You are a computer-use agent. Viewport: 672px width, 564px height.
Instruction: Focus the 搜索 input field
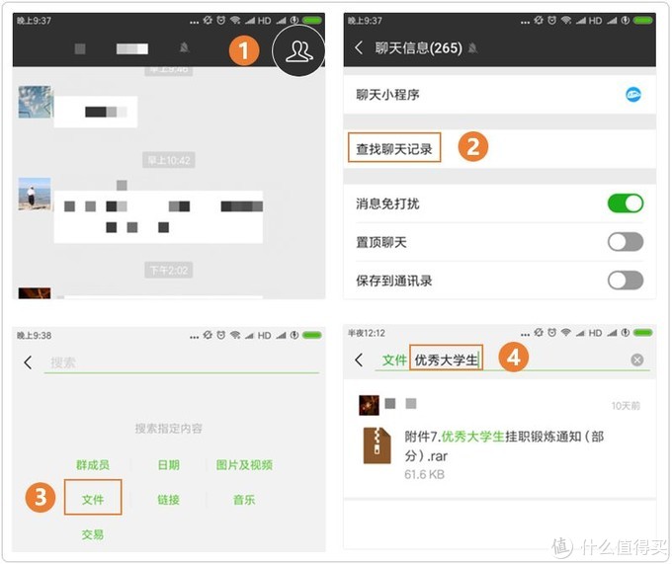click(x=182, y=363)
